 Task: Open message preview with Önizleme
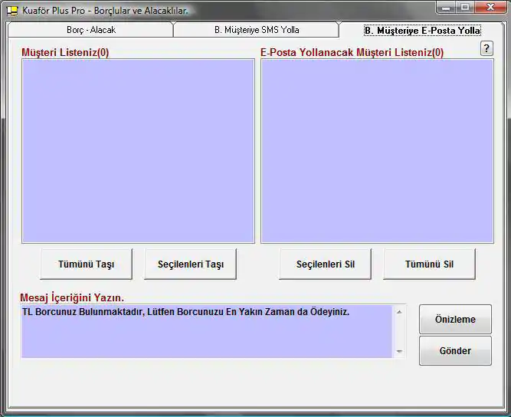[455, 320]
